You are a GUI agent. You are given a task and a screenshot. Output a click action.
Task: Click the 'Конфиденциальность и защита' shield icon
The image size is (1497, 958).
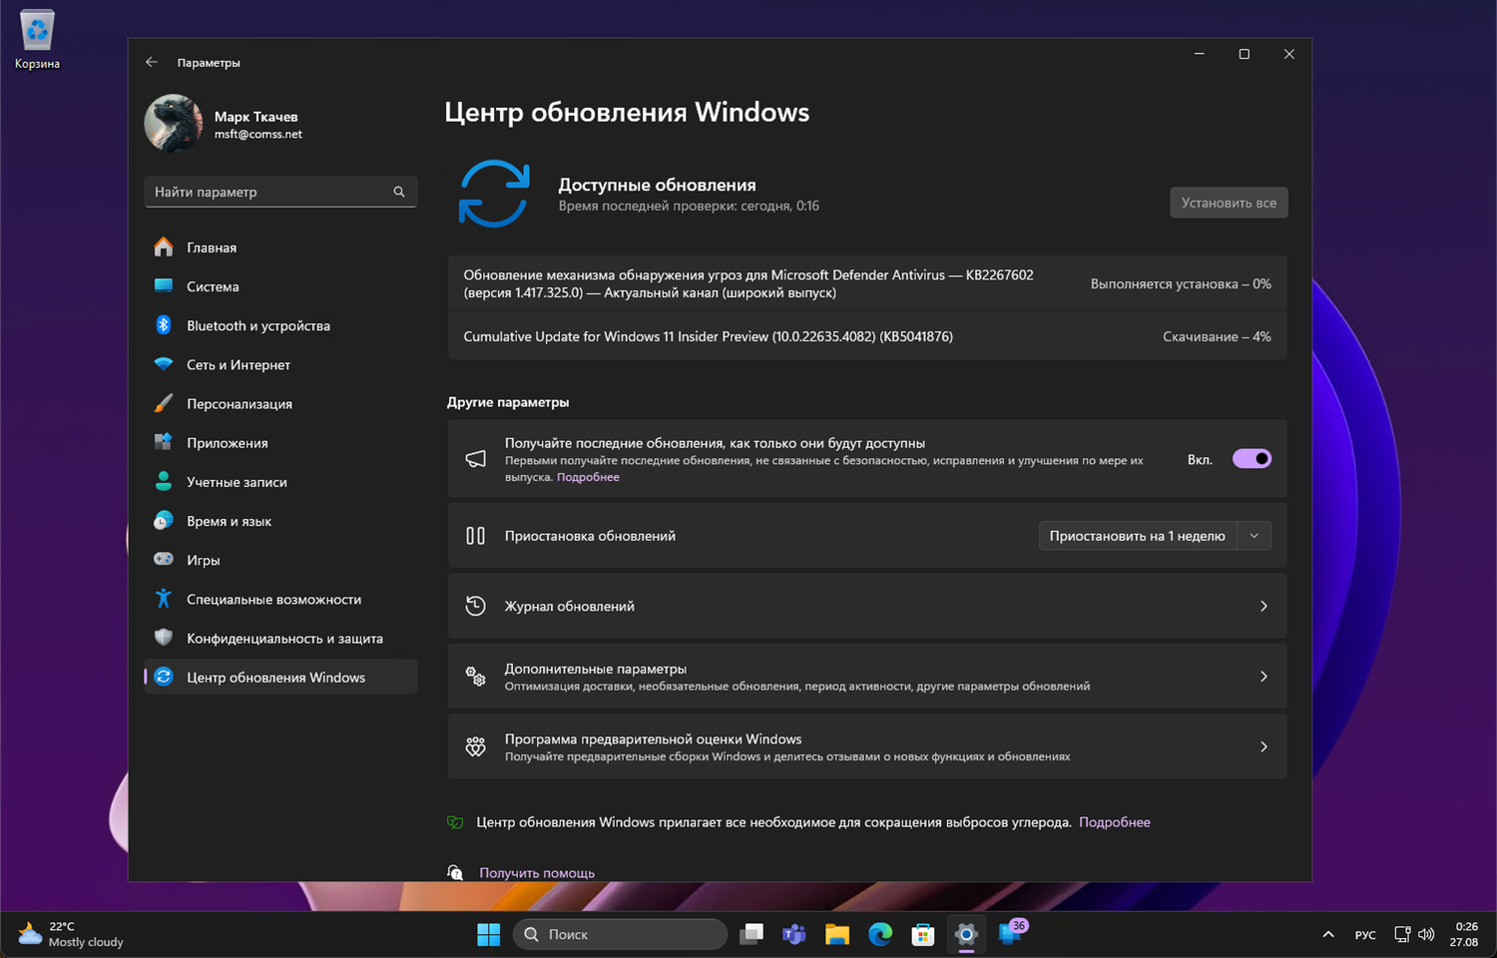click(x=164, y=638)
